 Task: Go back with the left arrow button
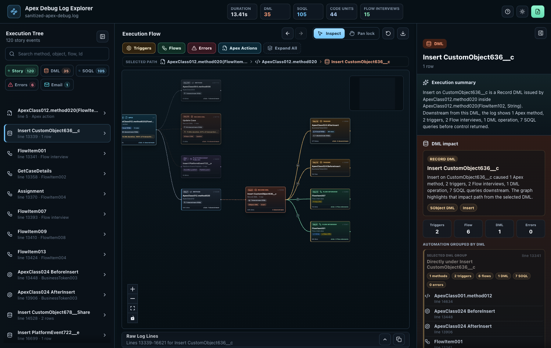[288, 33]
